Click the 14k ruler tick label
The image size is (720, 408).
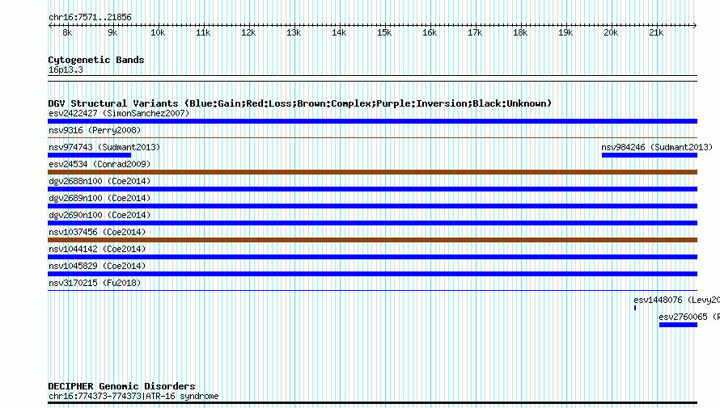point(339,32)
